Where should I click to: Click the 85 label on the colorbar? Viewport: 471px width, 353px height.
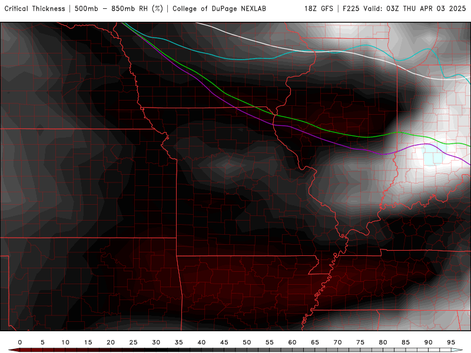pyautogui.click(x=406, y=342)
